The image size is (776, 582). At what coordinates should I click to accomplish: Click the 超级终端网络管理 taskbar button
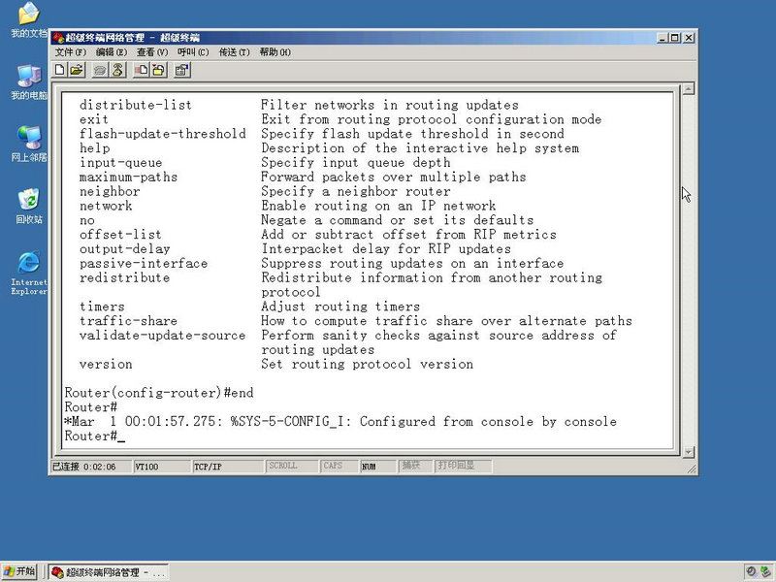tap(109, 572)
